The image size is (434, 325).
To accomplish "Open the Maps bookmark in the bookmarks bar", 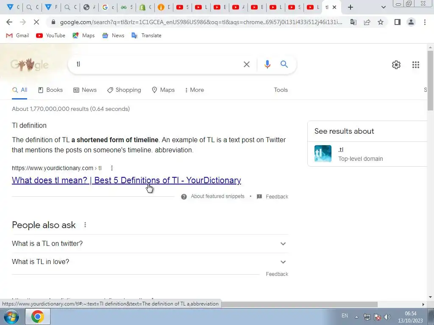I will 83,36.
